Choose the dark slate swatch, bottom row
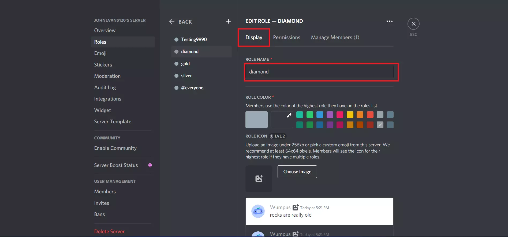 (390, 125)
